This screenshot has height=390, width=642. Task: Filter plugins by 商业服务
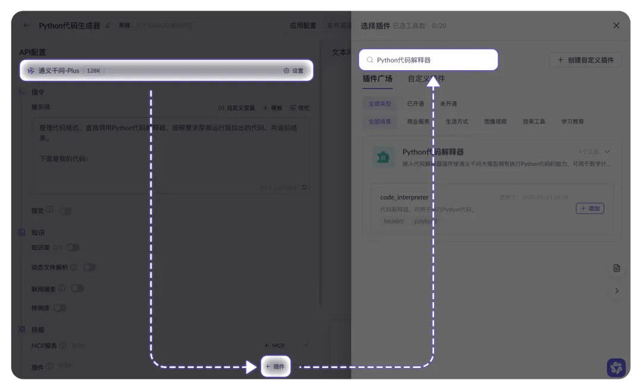tap(418, 122)
